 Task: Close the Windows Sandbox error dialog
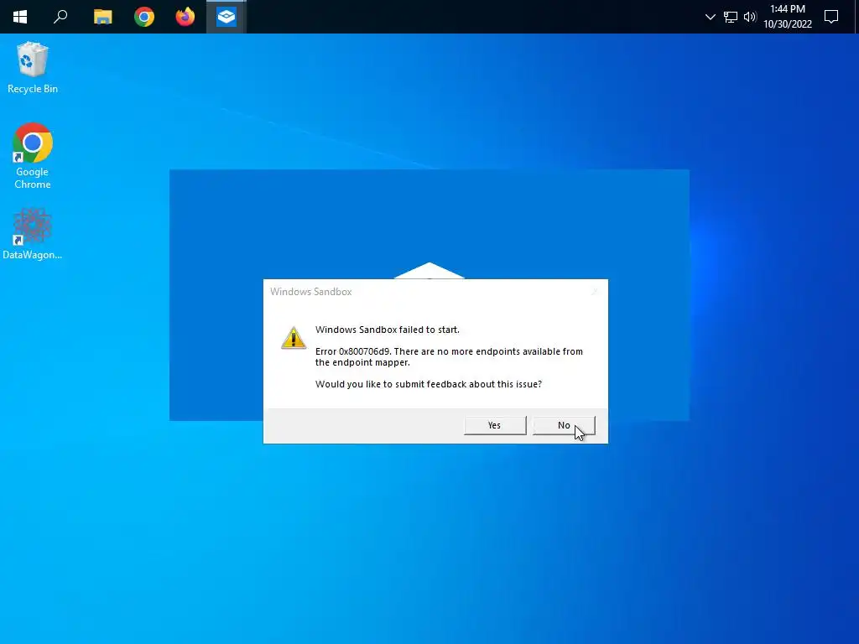tap(595, 292)
